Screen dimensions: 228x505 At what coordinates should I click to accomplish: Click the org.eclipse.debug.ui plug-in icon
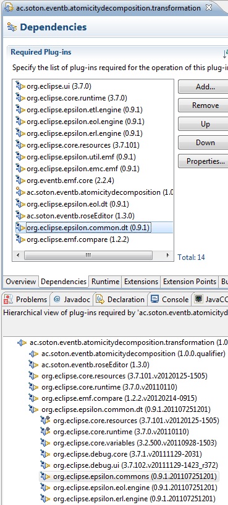click(x=46, y=465)
